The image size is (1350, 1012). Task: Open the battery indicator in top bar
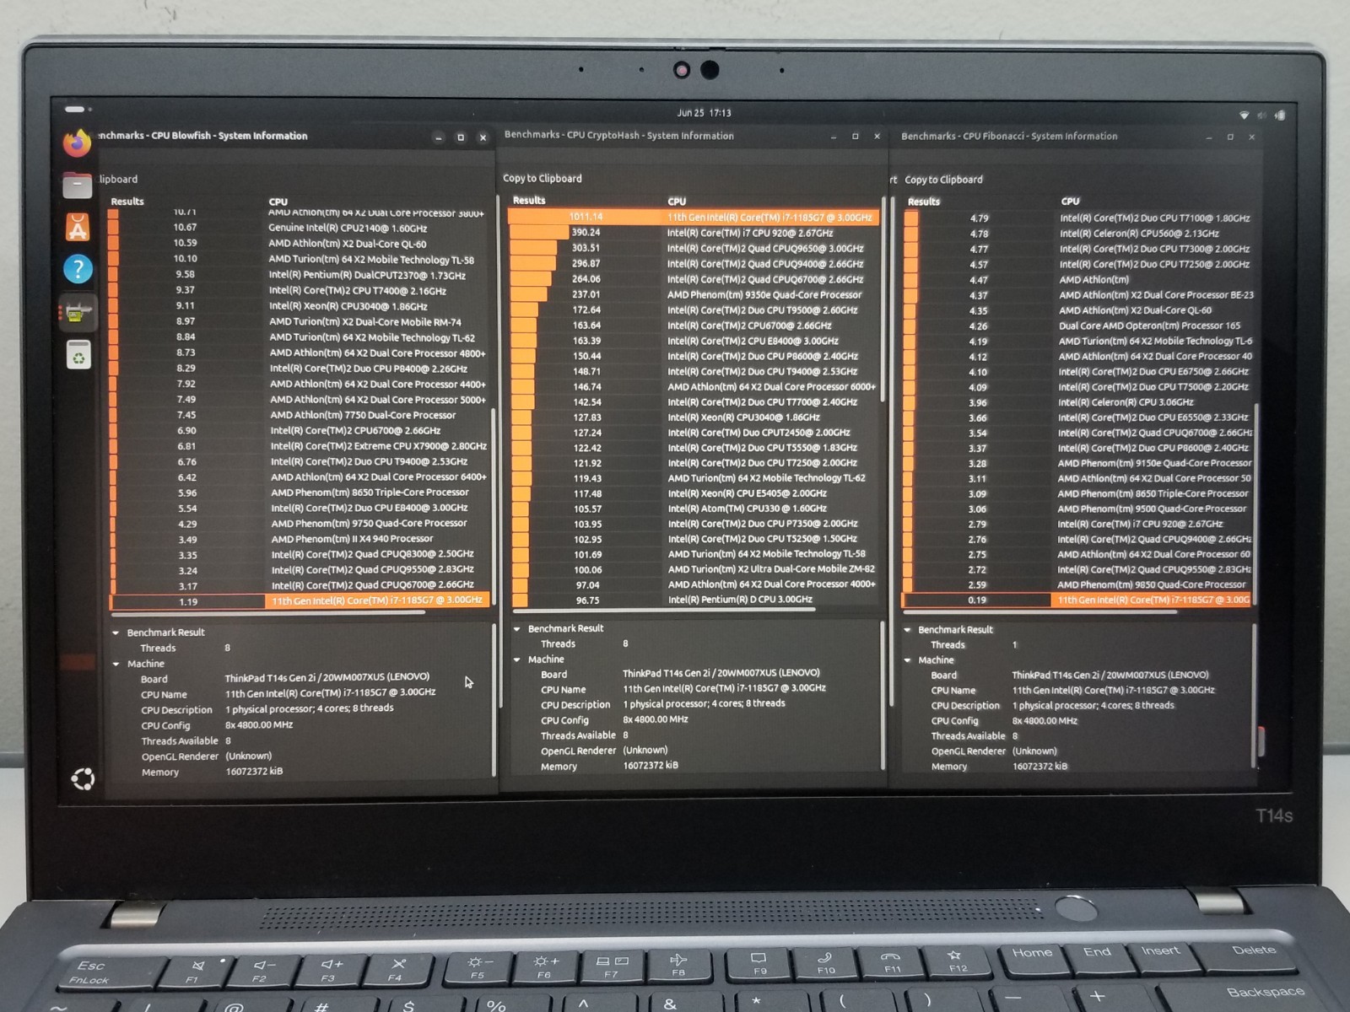(x=1280, y=115)
